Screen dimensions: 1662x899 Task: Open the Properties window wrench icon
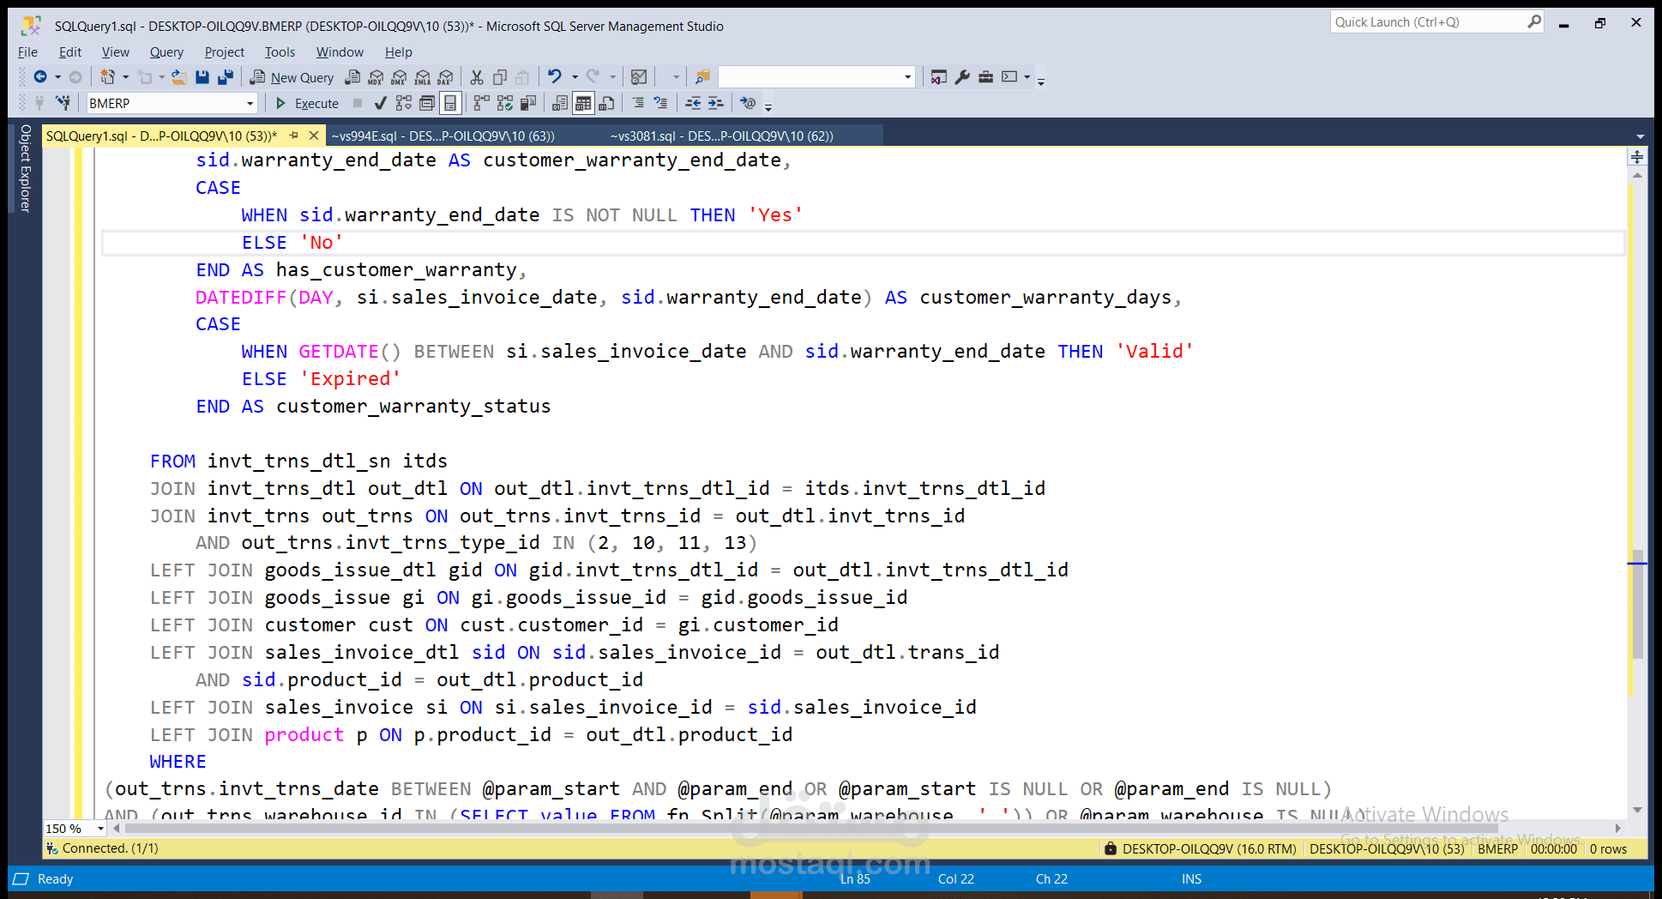pos(963,77)
